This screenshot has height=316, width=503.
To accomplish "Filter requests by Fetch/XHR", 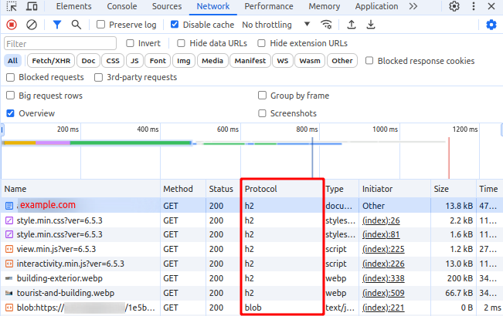I will point(50,61).
